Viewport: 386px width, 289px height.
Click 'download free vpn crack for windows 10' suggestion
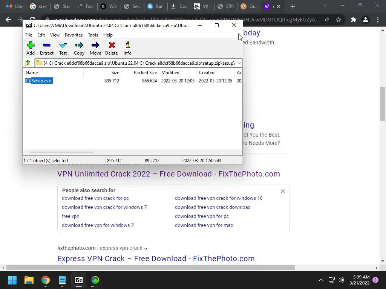(x=219, y=198)
